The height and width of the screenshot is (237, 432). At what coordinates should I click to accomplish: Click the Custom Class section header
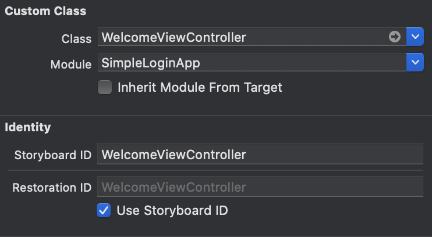[x=45, y=11]
